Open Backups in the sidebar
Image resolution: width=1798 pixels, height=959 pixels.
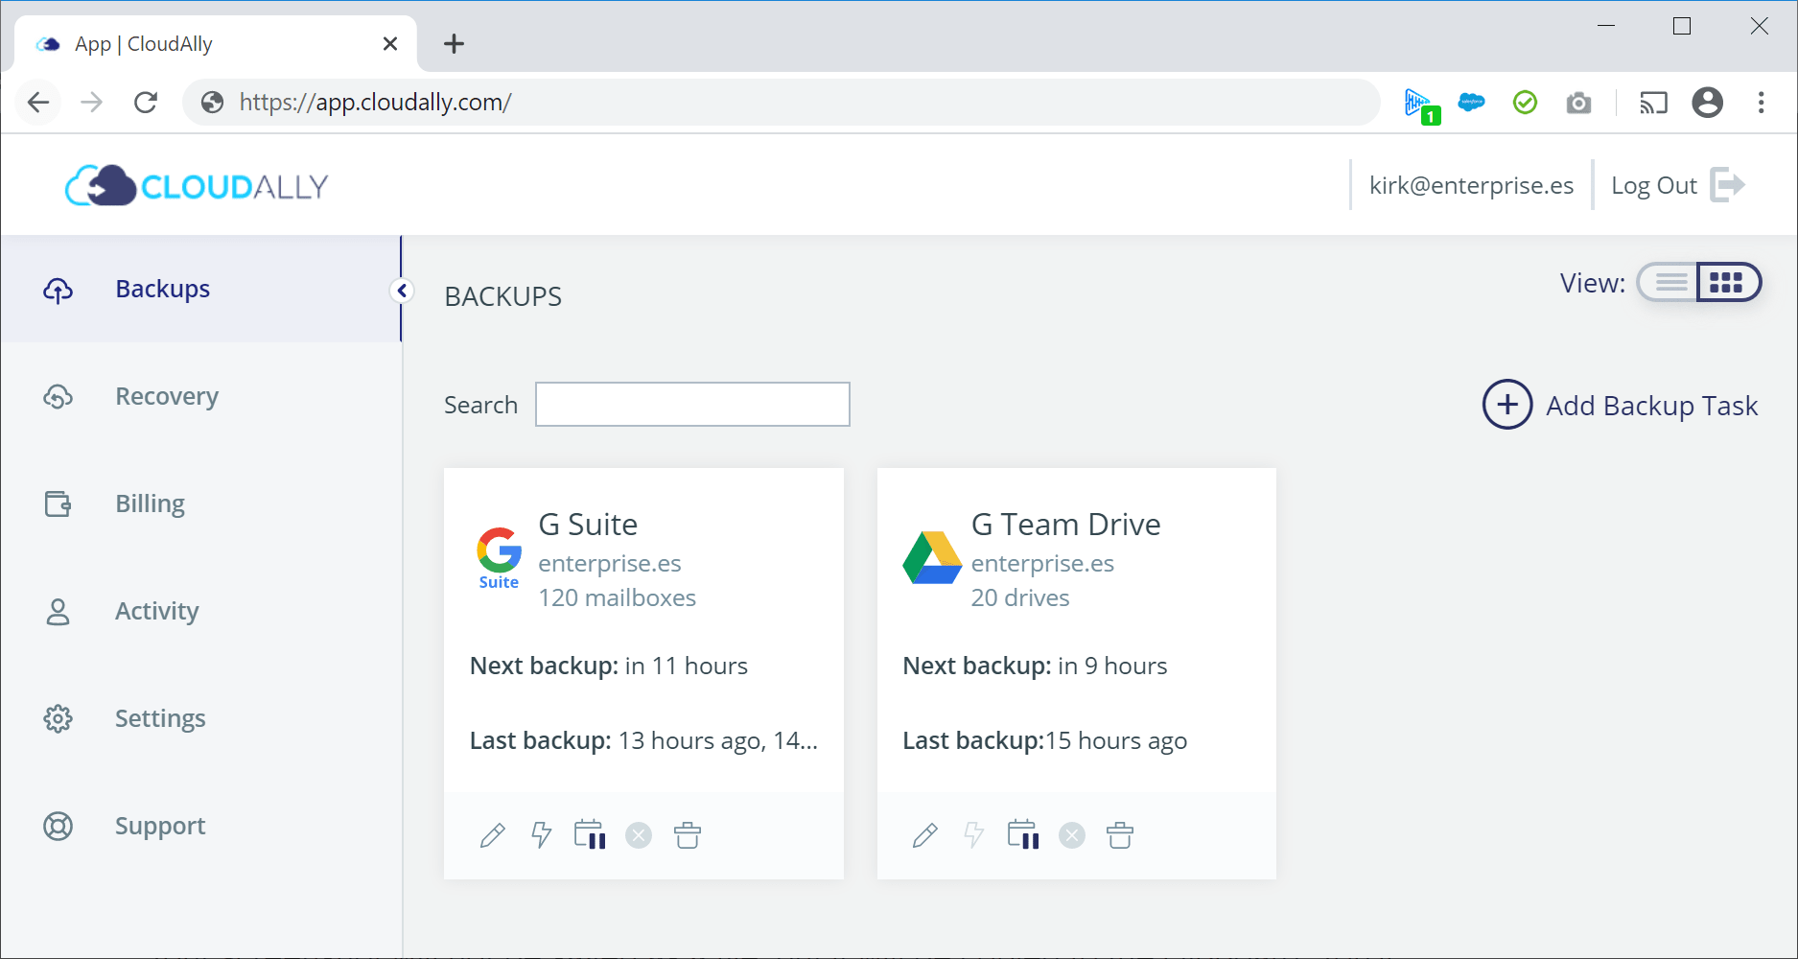pyautogui.click(x=200, y=289)
